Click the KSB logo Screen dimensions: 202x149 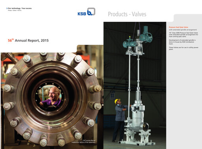tap(86, 11)
